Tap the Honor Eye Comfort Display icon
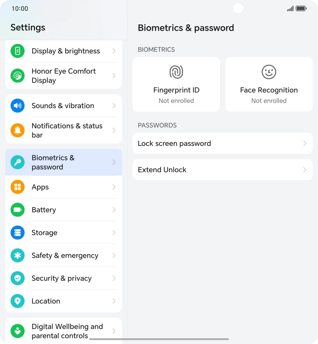The height and width of the screenshot is (344, 318). (x=17, y=76)
